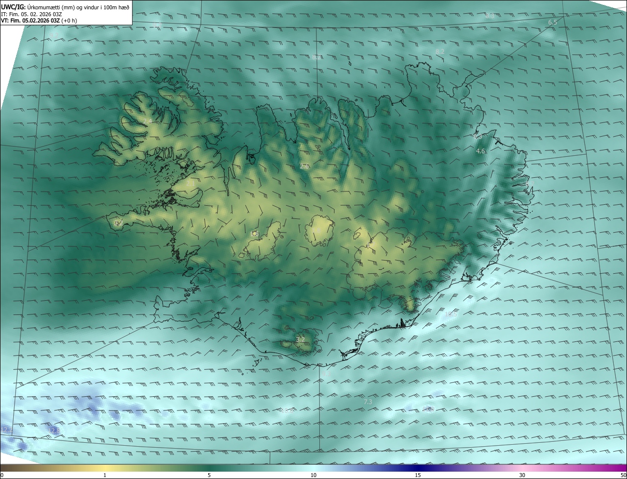
Task: Click the "VT: Fim. 05.02.2026 03Z (+0 h)" line
Action: coord(39,21)
